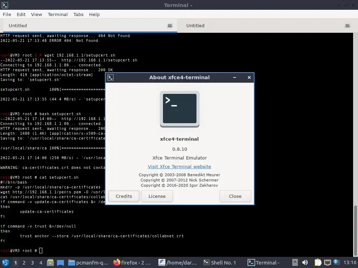
Task: Launch the file manager from panel
Action: click(50, 262)
